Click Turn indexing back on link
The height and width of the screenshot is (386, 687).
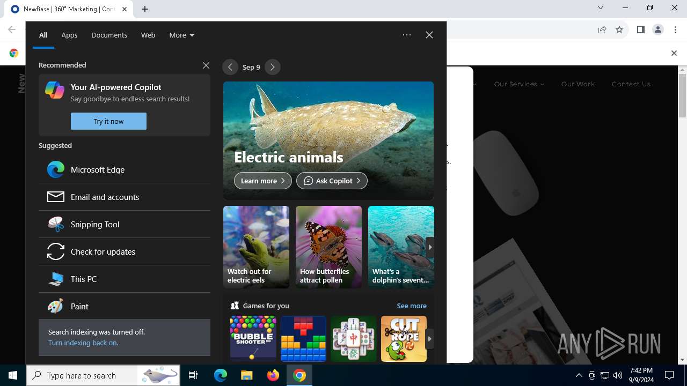coord(83,343)
